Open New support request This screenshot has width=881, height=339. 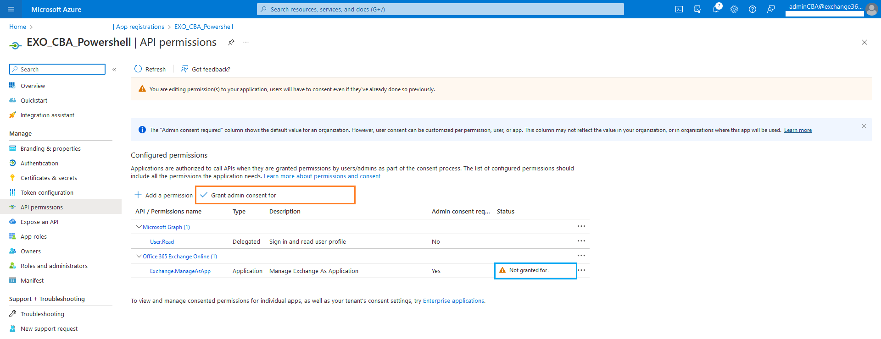pyautogui.click(x=49, y=328)
